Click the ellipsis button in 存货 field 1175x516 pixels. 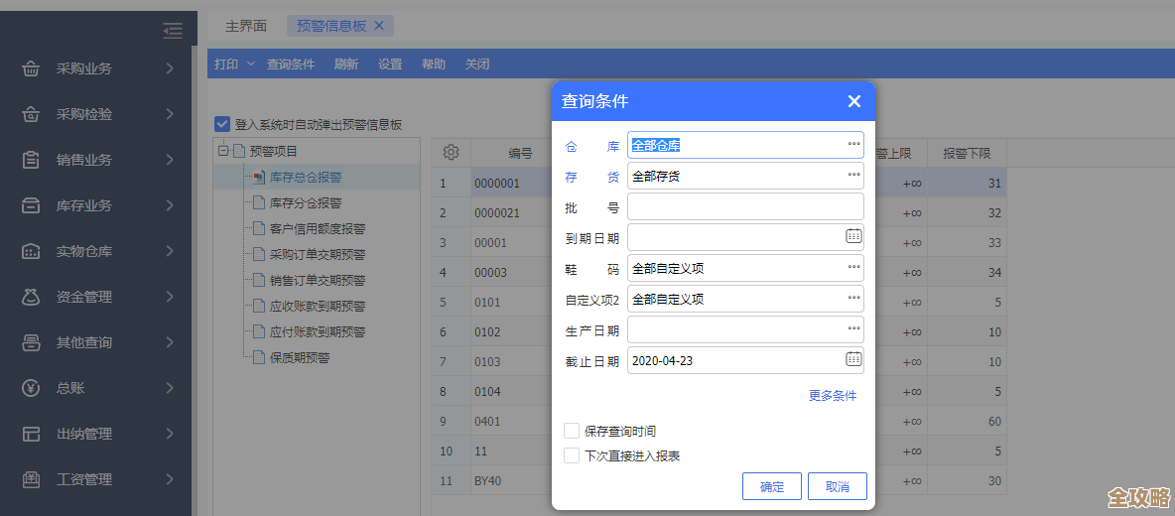pyautogui.click(x=853, y=176)
